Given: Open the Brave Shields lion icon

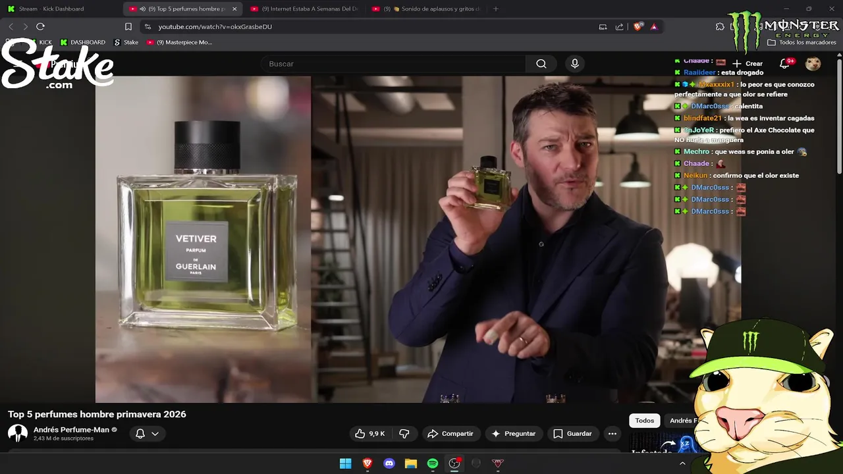Looking at the screenshot, I should [x=638, y=26].
